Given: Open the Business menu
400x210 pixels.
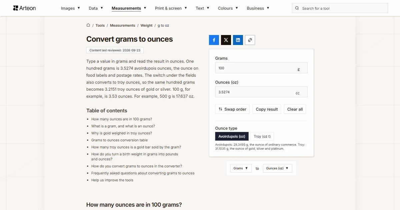Looking at the screenshot, I should pos(258,8).
